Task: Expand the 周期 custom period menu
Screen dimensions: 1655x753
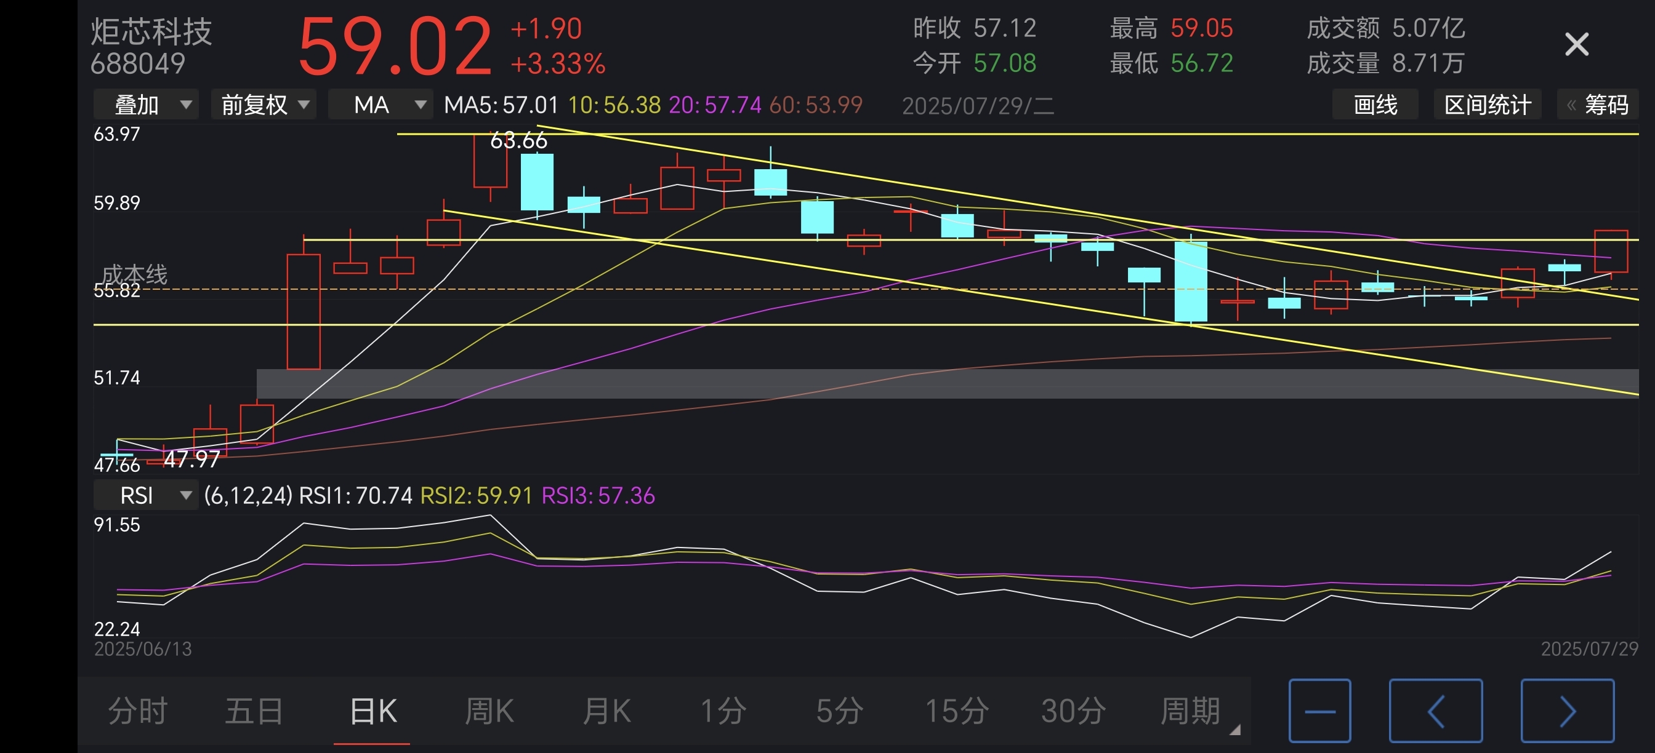Action: tap(1198, 711)
